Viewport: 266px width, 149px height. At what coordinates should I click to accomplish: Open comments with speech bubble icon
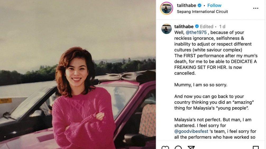click(x=178, y=147)
